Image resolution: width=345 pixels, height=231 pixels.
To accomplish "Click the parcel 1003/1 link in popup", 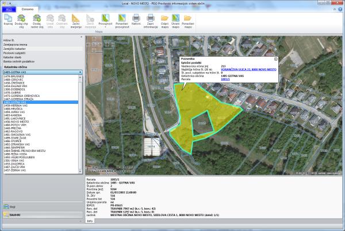I will pos(225,80).
